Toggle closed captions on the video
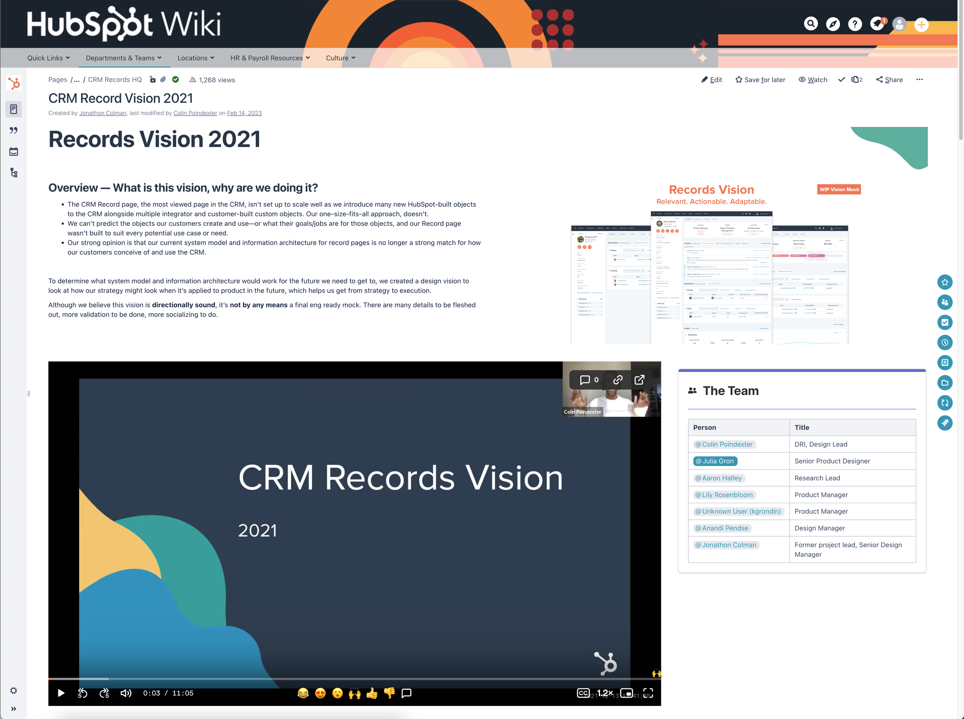 (583, 693)
